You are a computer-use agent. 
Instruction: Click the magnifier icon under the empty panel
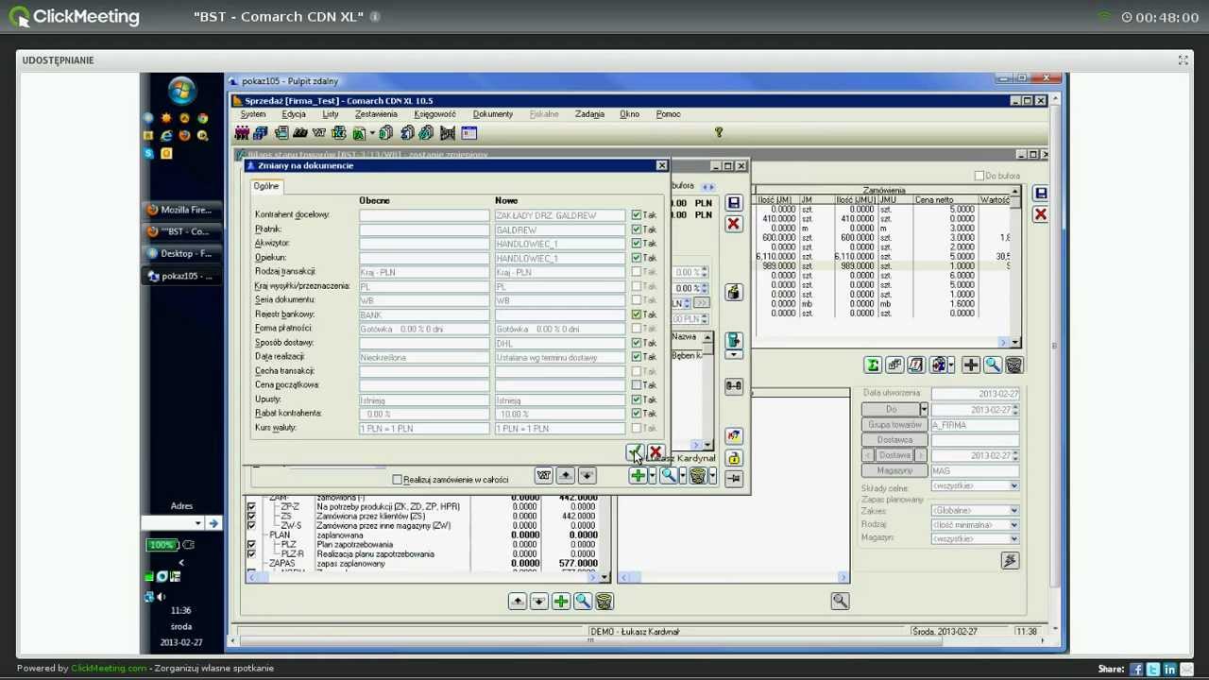840,601
